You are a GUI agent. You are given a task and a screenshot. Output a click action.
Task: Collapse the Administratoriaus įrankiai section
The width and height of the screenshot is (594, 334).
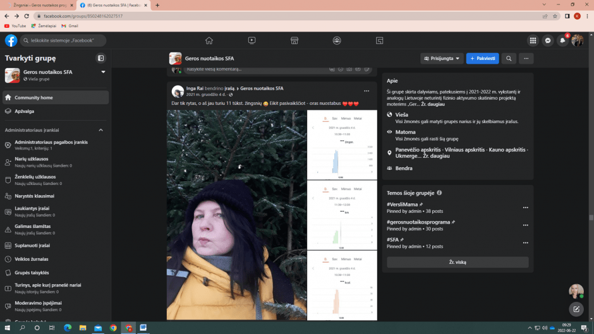[100, 130]
